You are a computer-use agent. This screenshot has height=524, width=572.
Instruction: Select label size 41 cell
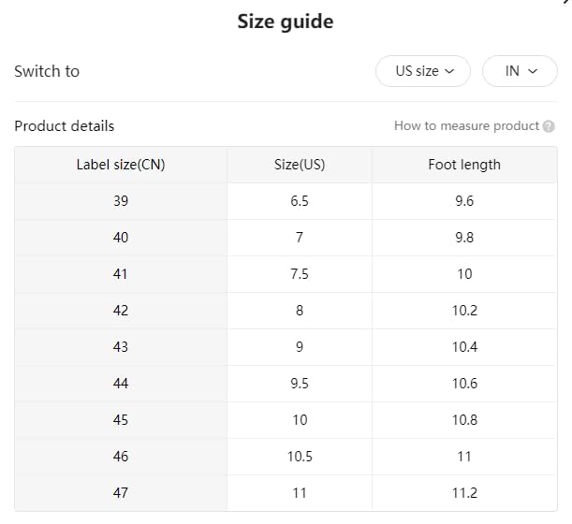point(121,274)
